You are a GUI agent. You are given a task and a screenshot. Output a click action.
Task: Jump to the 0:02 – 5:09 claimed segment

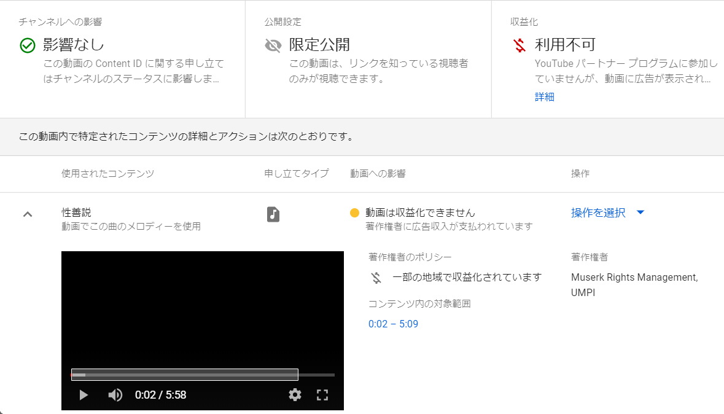pos(393,324)
